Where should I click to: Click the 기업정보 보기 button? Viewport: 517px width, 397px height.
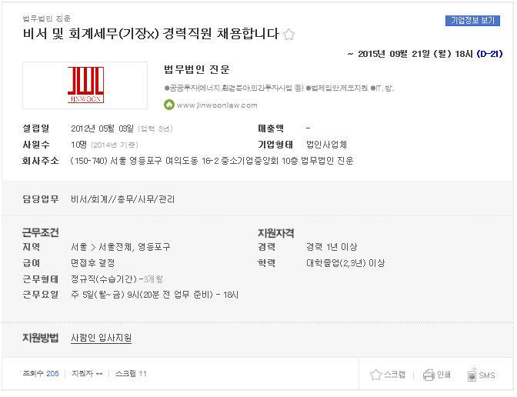472,21
